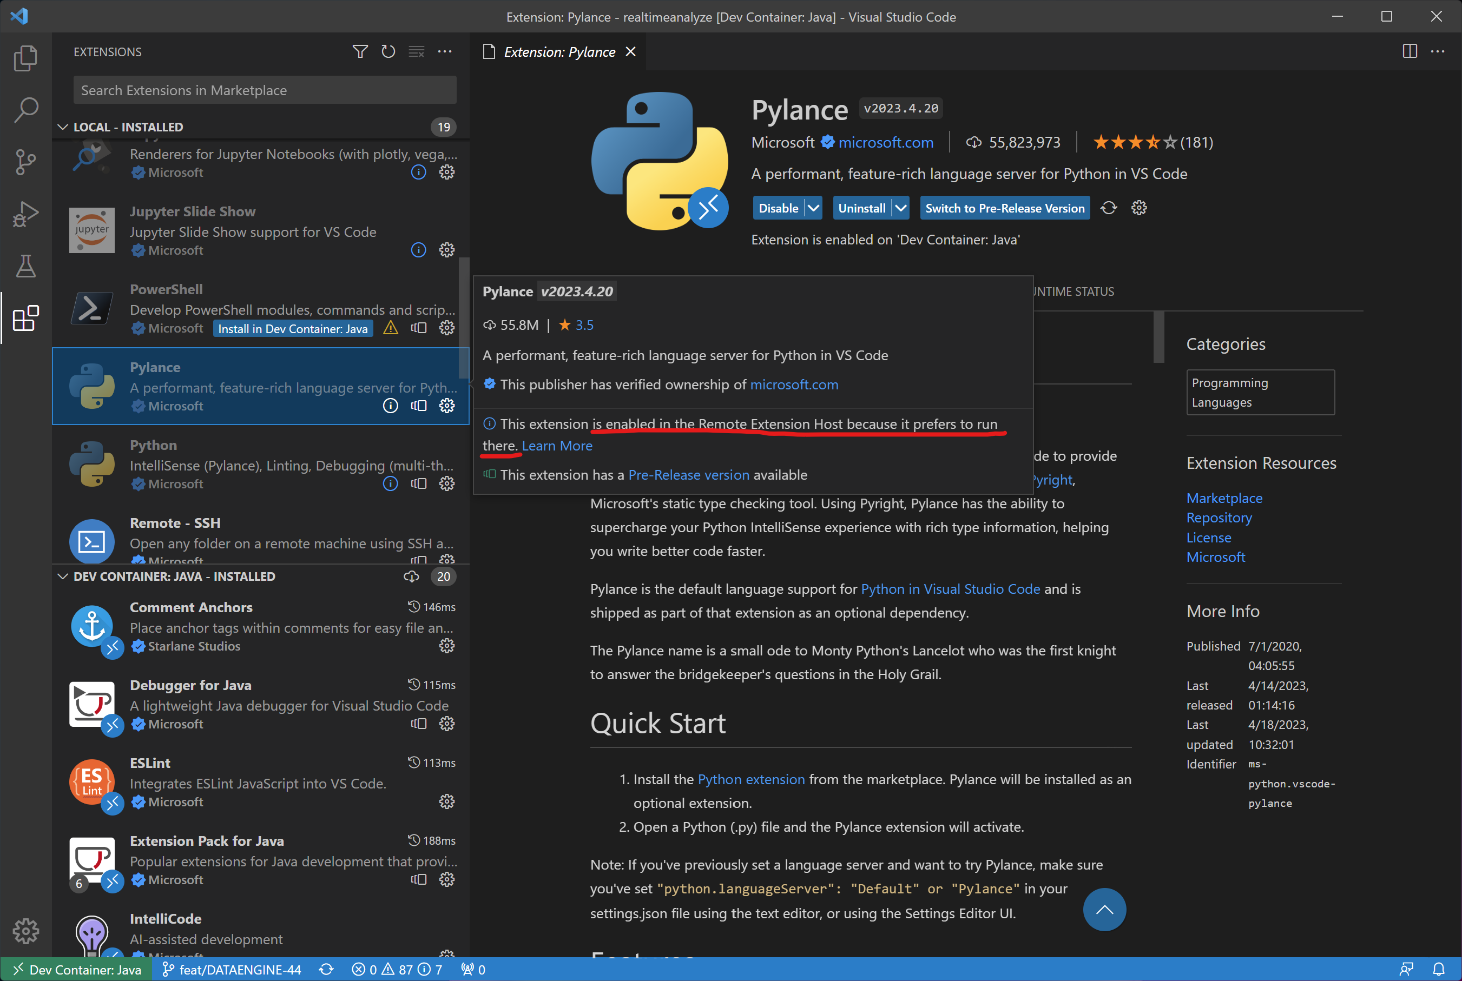Click the Pylance manage gear in list
The height and width of the screenshot is (981, 1462).
[x=446, y=406]
